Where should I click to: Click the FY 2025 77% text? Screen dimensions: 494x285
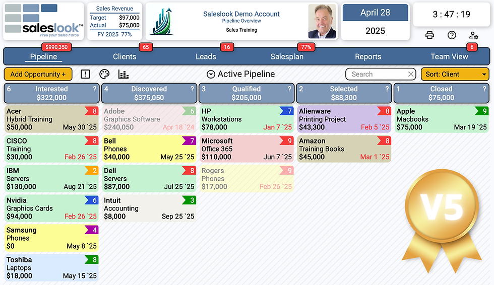point(114,34)
